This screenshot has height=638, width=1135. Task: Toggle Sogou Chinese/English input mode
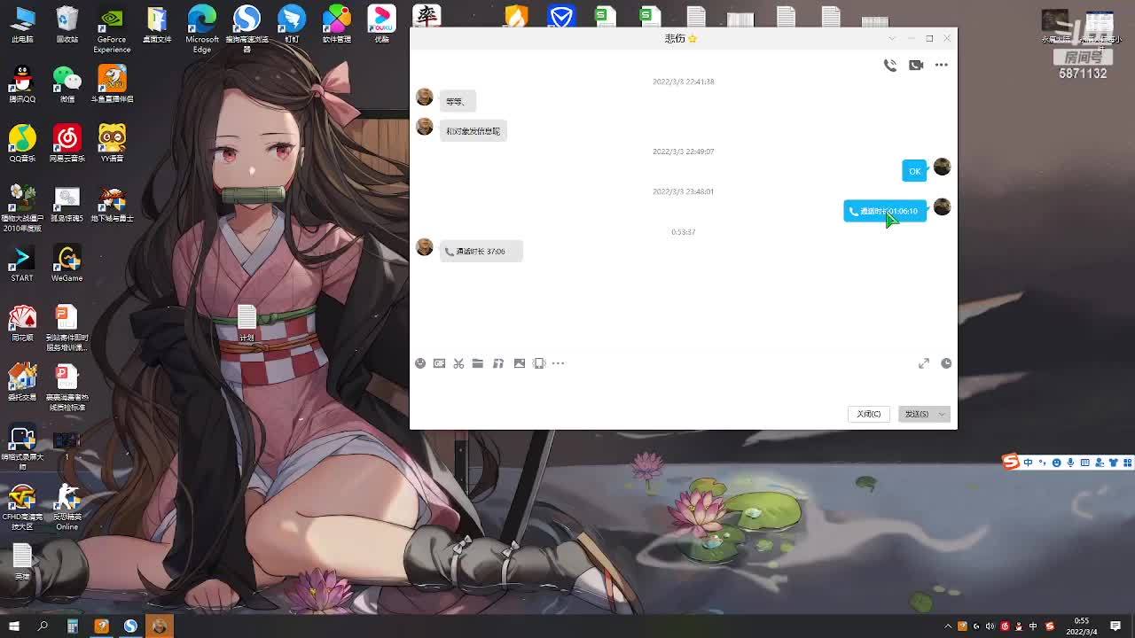[1028, 463]
